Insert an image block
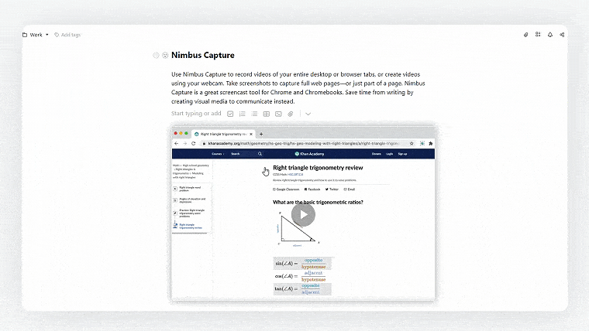Viewport: 589px width, 331px height. [278, 114]
